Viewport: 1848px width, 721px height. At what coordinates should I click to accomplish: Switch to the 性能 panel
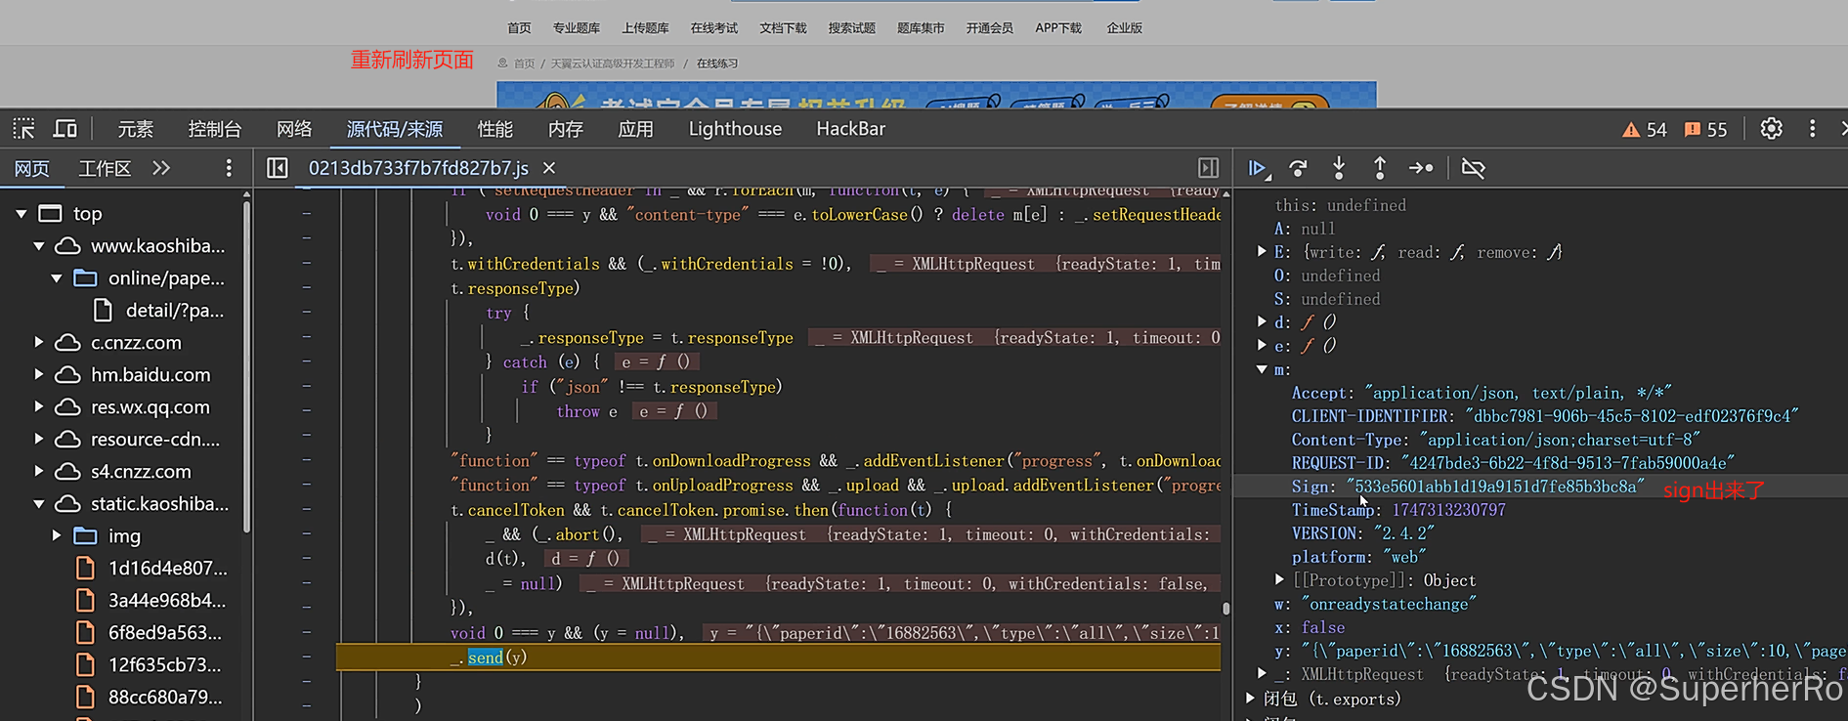(x=495, y=129)
